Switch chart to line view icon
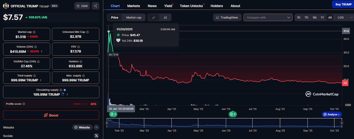Image resolution: width=354 pixels, height=139 pixels. (x=153, y=17)
